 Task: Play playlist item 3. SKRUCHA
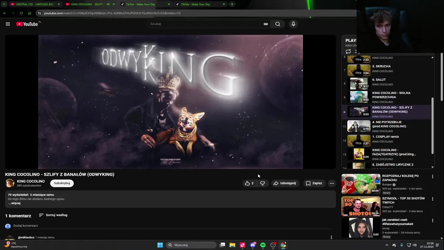tap(387, 69)
